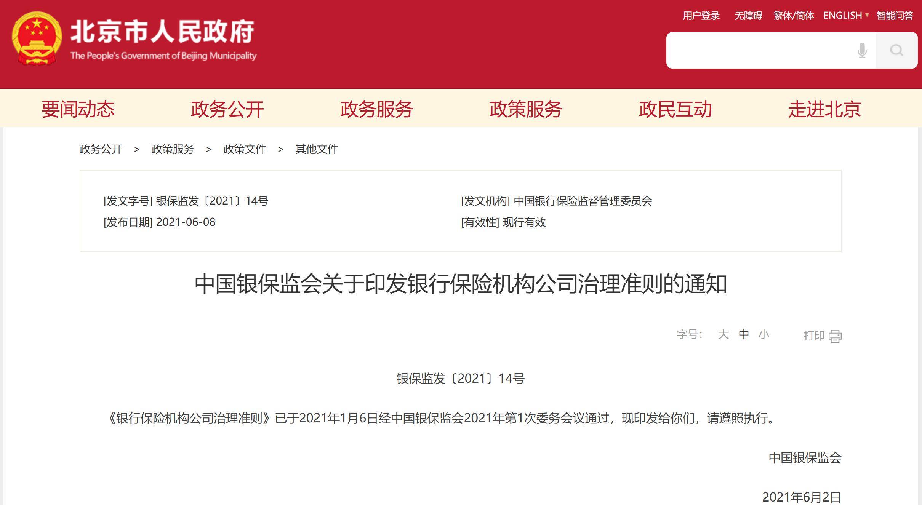Select large font size 大

click(723, 334)
